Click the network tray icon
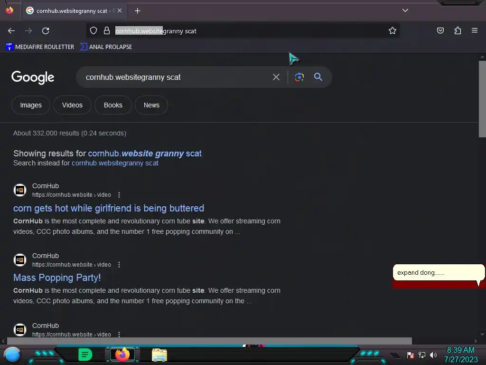 click(x=422, y=355)
